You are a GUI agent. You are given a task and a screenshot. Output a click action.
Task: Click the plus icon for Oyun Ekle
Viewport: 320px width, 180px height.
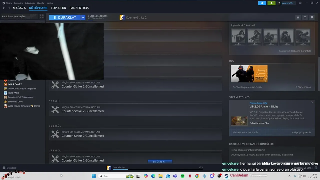4,168
